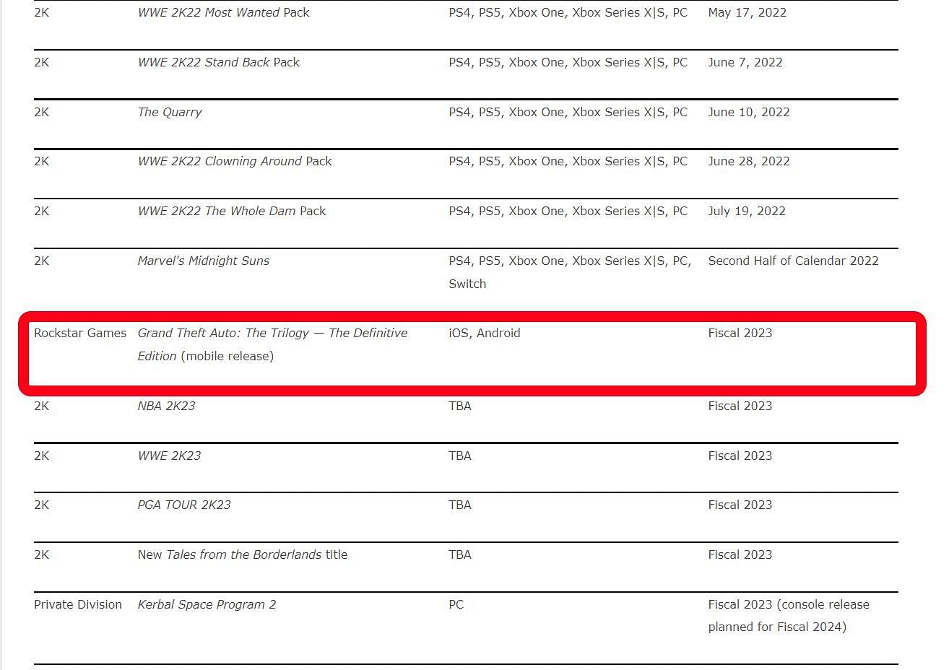Click the WWE 2K22 Stand Back Pack title
Image resolution: width=949 pixels, height=670 pixels.
(218, 62)
